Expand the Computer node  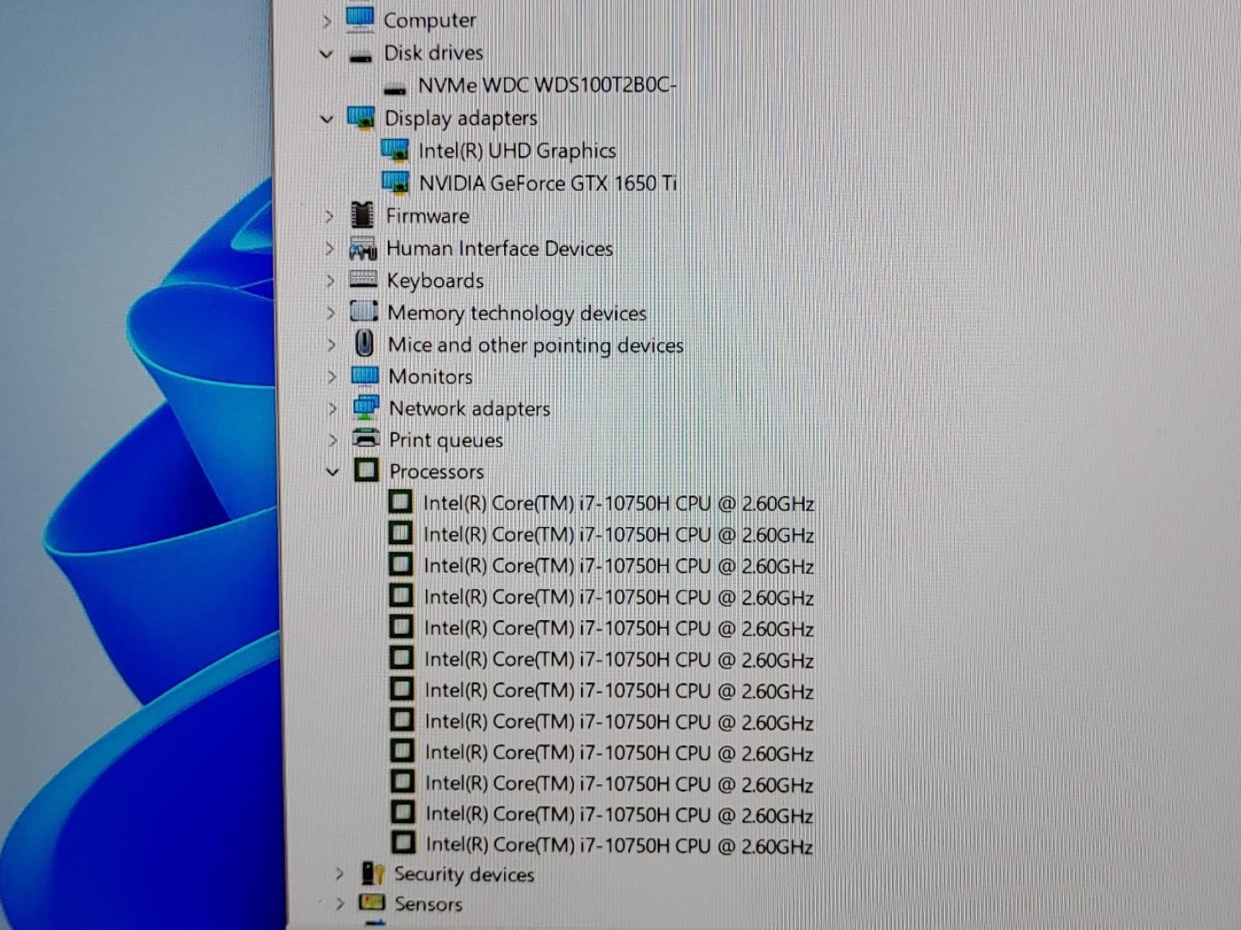[x=327, y=22]
